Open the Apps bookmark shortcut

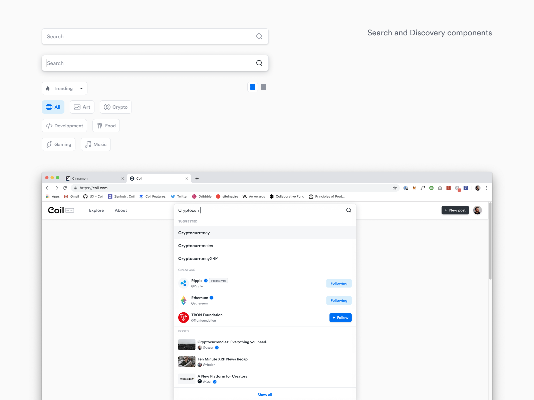[x=53, y=196]
